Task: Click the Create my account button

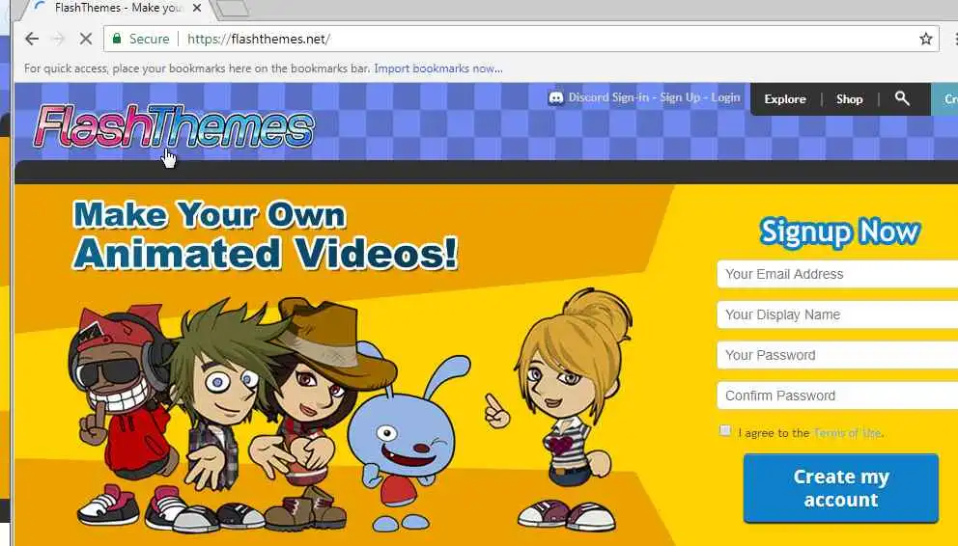Action: point(841,488)
